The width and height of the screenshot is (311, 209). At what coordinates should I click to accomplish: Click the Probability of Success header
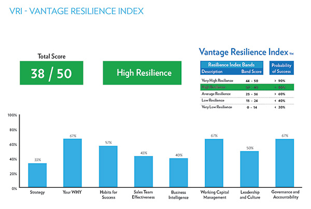281,68
